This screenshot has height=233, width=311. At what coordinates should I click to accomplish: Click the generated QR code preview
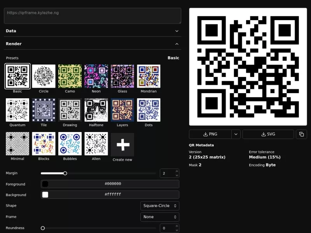pos(248,67)
